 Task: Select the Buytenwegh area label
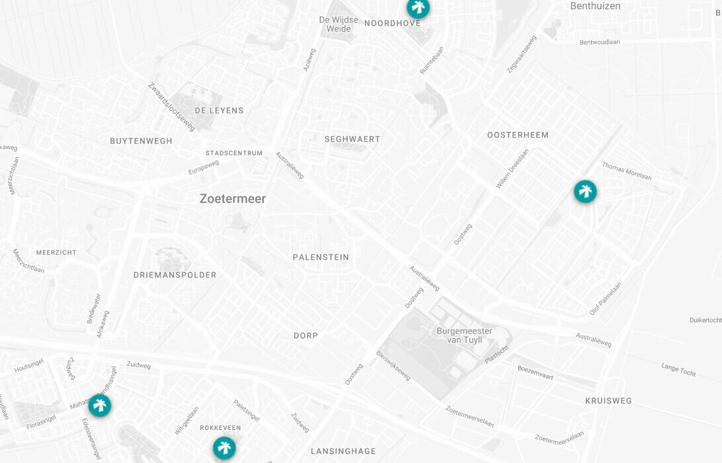pos(141,141)
